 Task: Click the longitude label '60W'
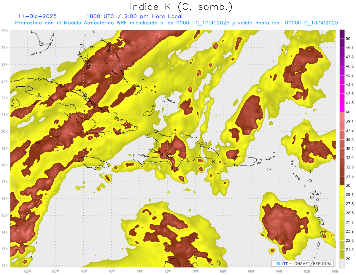click(x=335, y=271)
